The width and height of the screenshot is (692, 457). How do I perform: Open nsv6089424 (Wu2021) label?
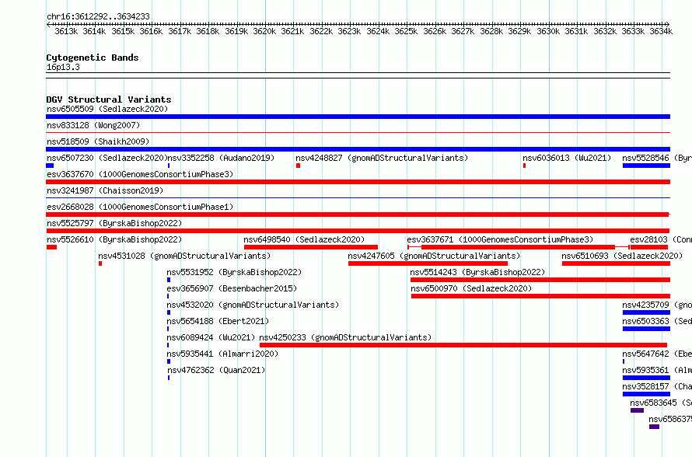211,337
